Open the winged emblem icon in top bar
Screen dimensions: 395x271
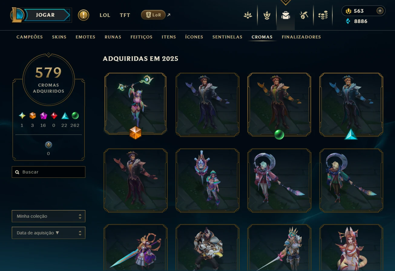pyautogui.click(x=267, y=15)
